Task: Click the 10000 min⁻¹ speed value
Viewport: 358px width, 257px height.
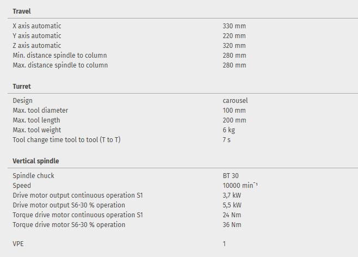Action: click(x=240, y=185)
